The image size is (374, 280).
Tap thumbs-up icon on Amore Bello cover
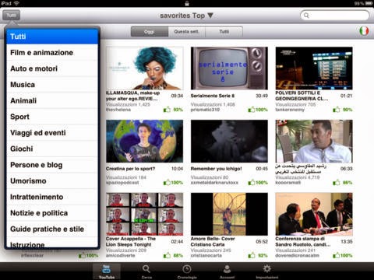tap(252, 255)
